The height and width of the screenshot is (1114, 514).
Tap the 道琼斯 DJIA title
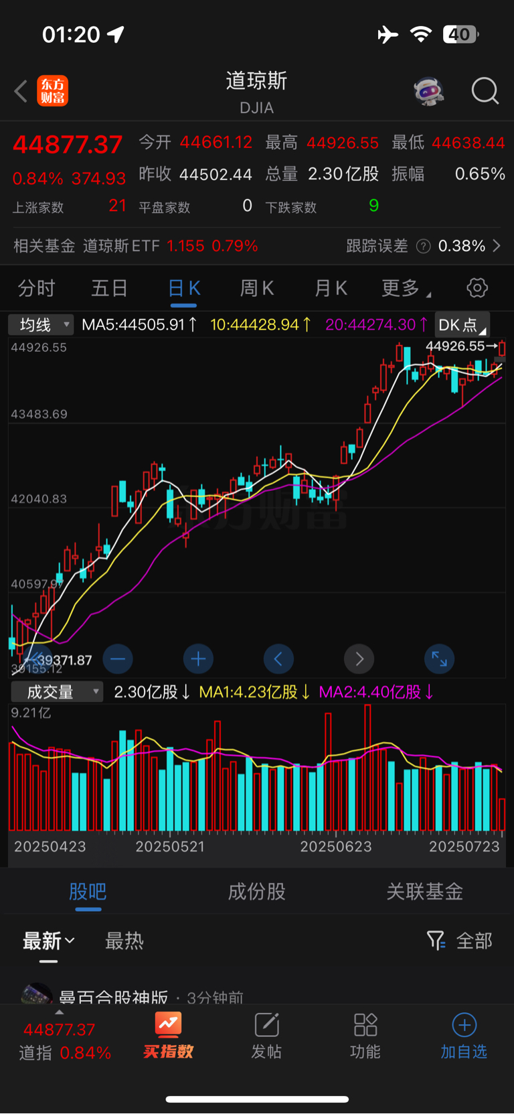256,92
